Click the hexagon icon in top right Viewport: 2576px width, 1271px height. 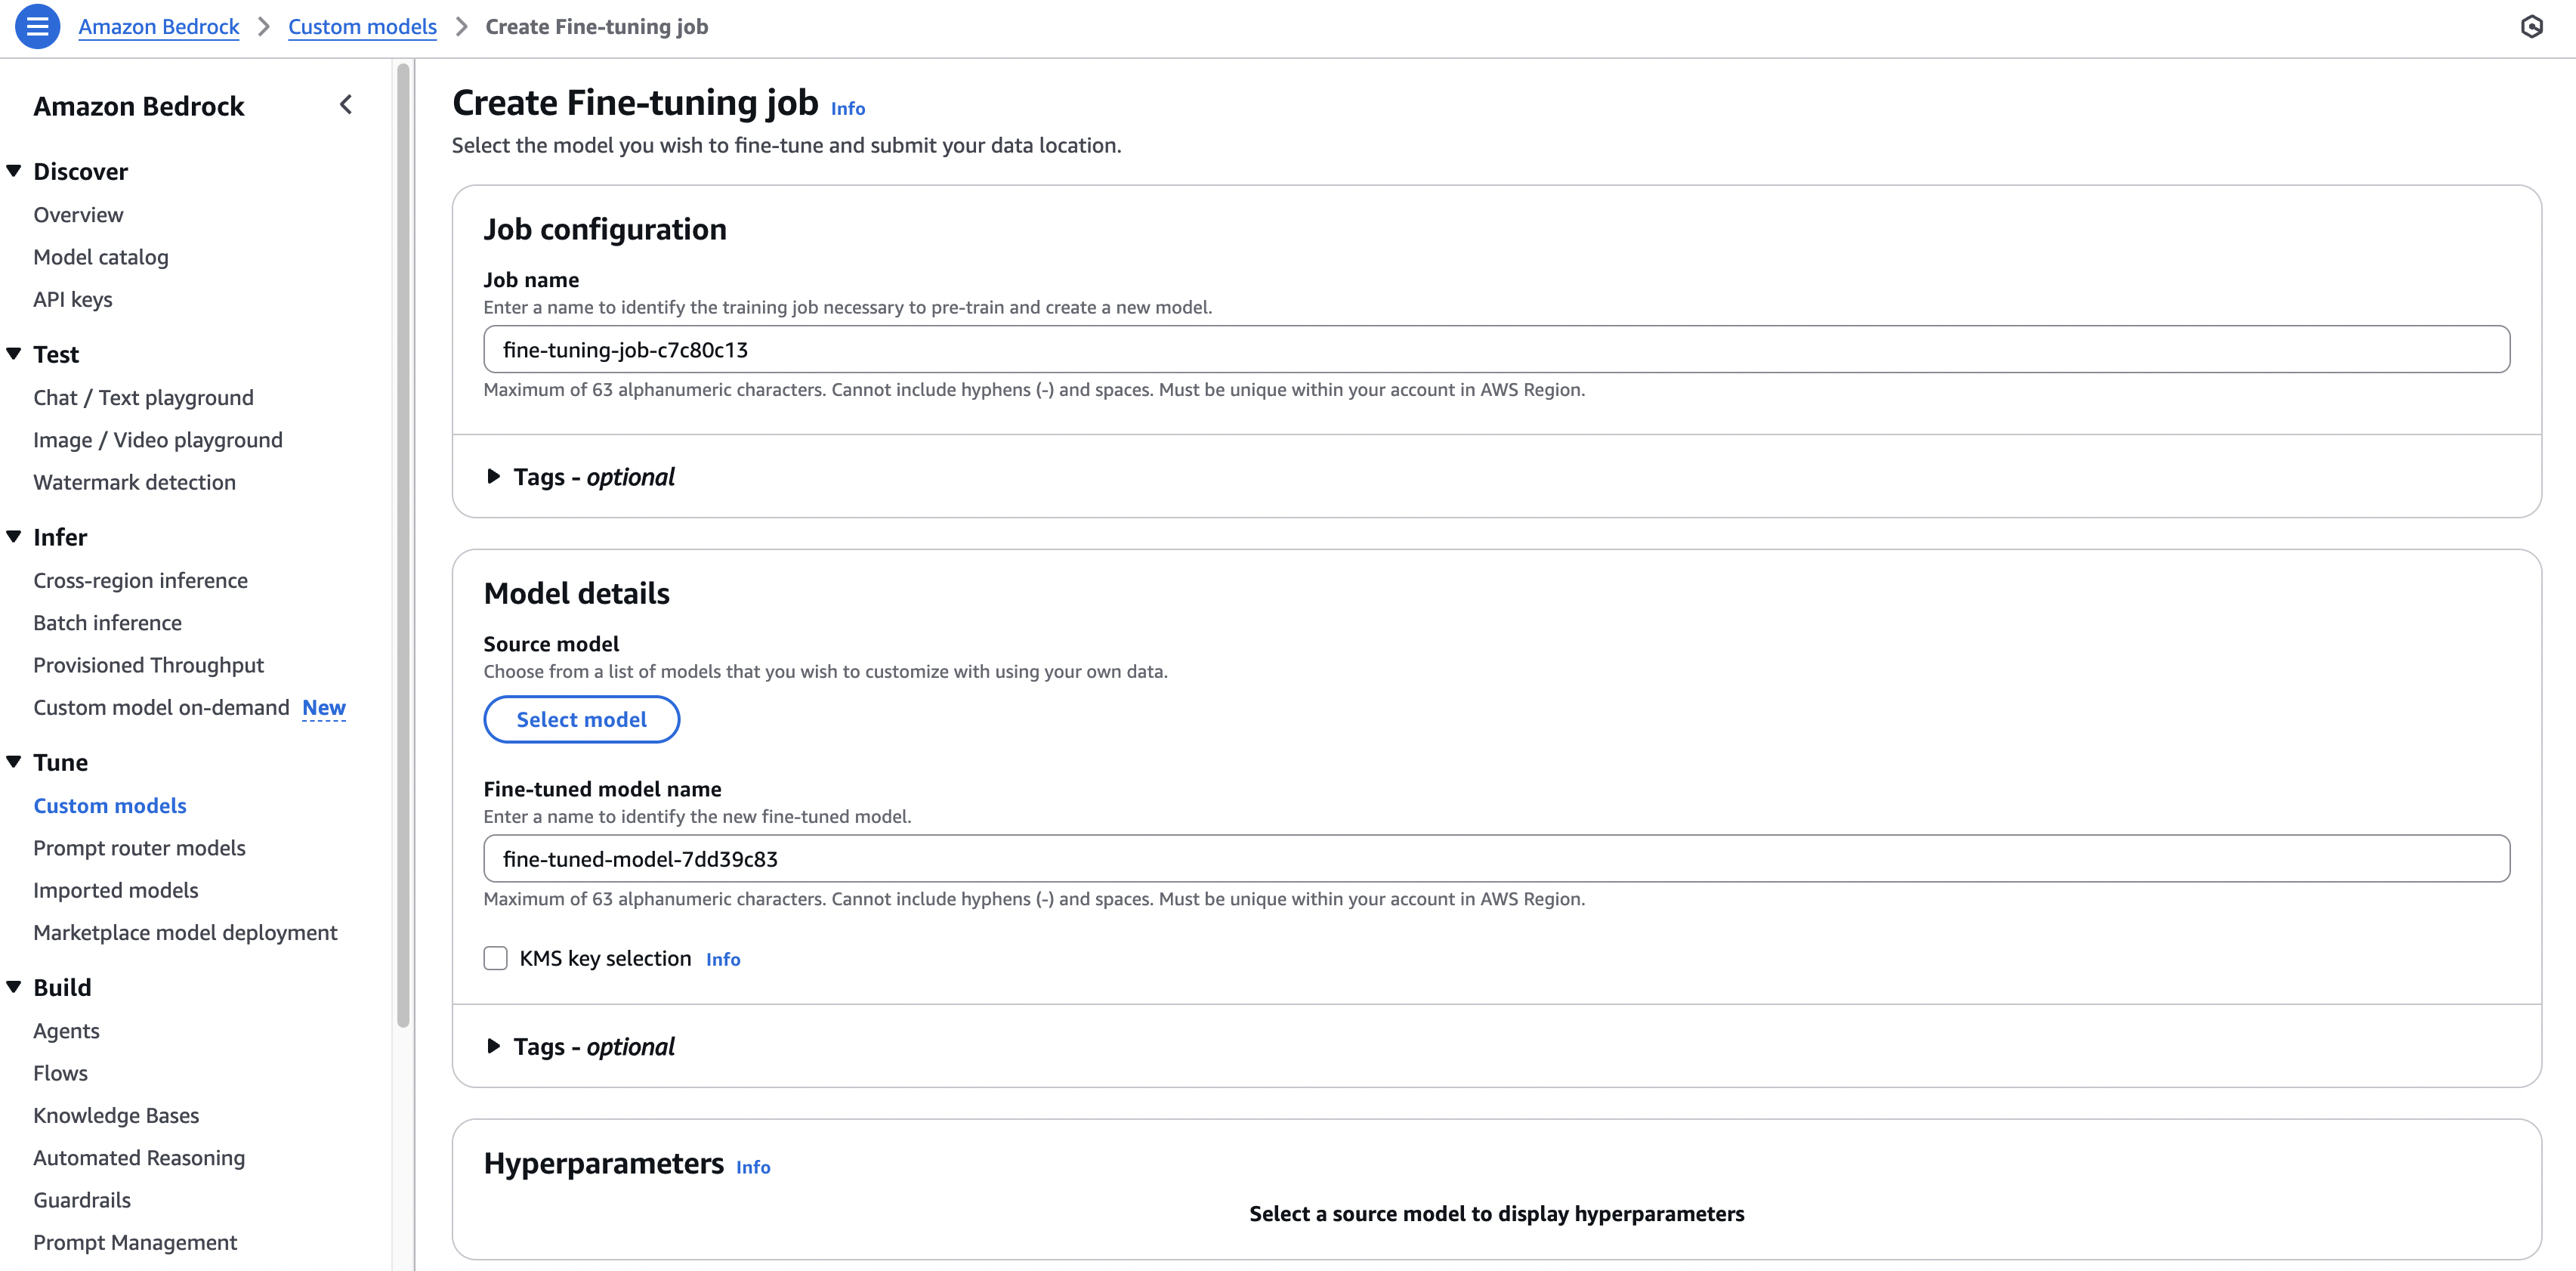point(2531,27)
